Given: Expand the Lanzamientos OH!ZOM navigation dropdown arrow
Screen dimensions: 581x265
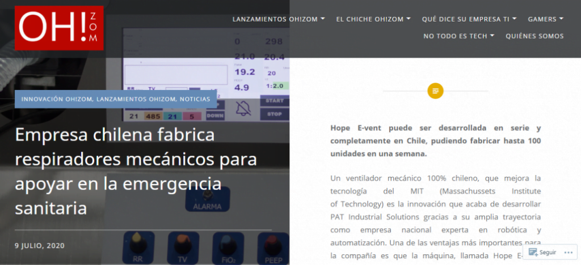Looking at the screenshot, I should coord(323,19).
